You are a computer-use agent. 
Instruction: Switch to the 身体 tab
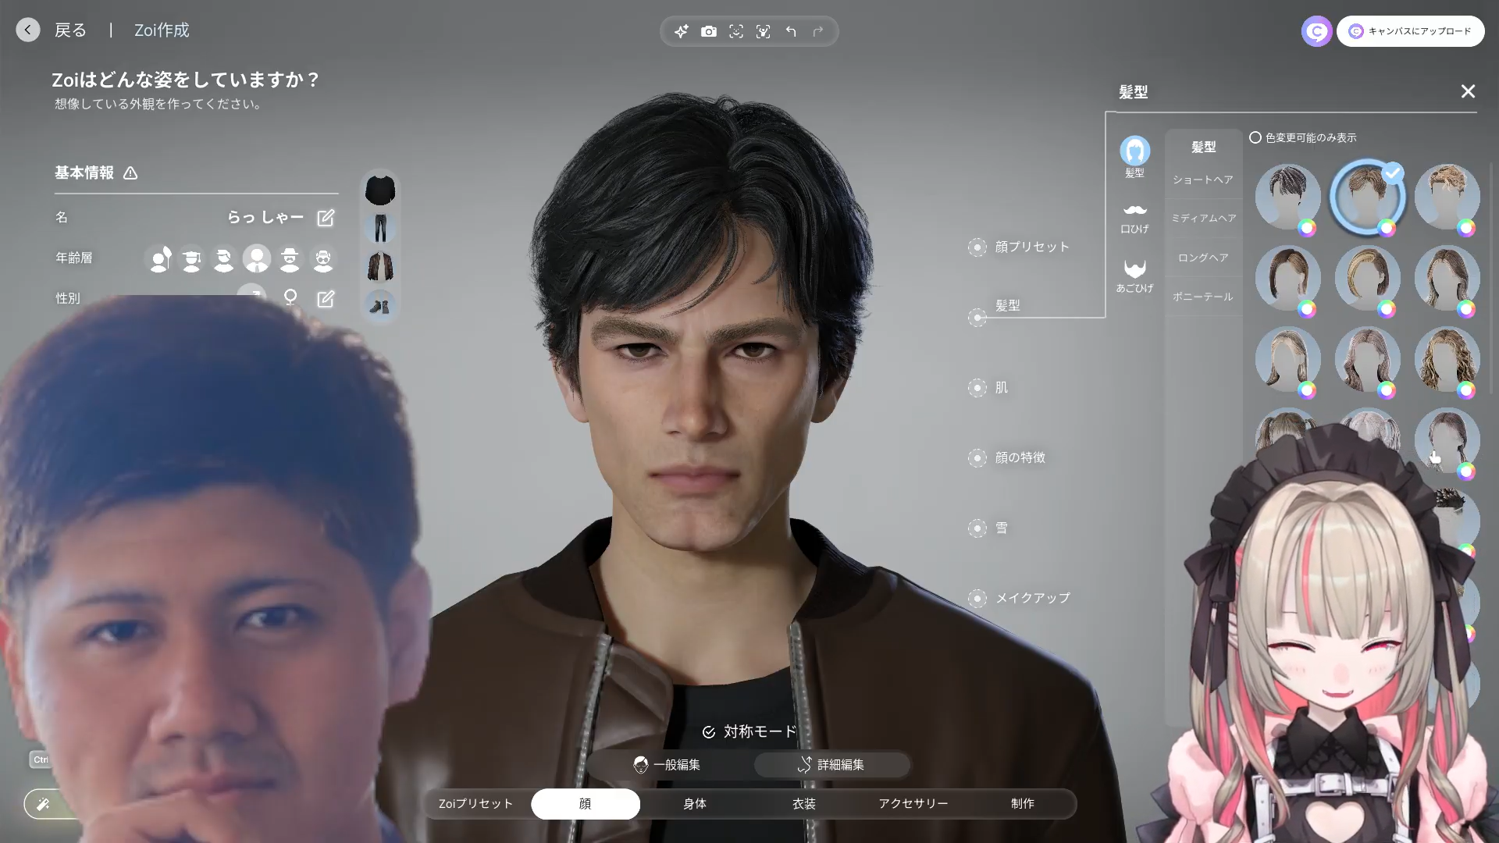695,804
